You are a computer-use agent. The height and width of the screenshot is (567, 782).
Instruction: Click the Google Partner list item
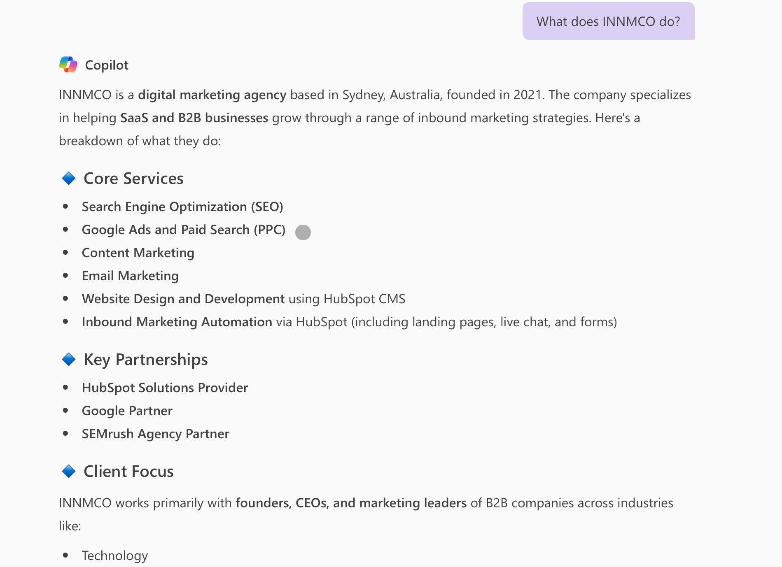tap(127, 411)
